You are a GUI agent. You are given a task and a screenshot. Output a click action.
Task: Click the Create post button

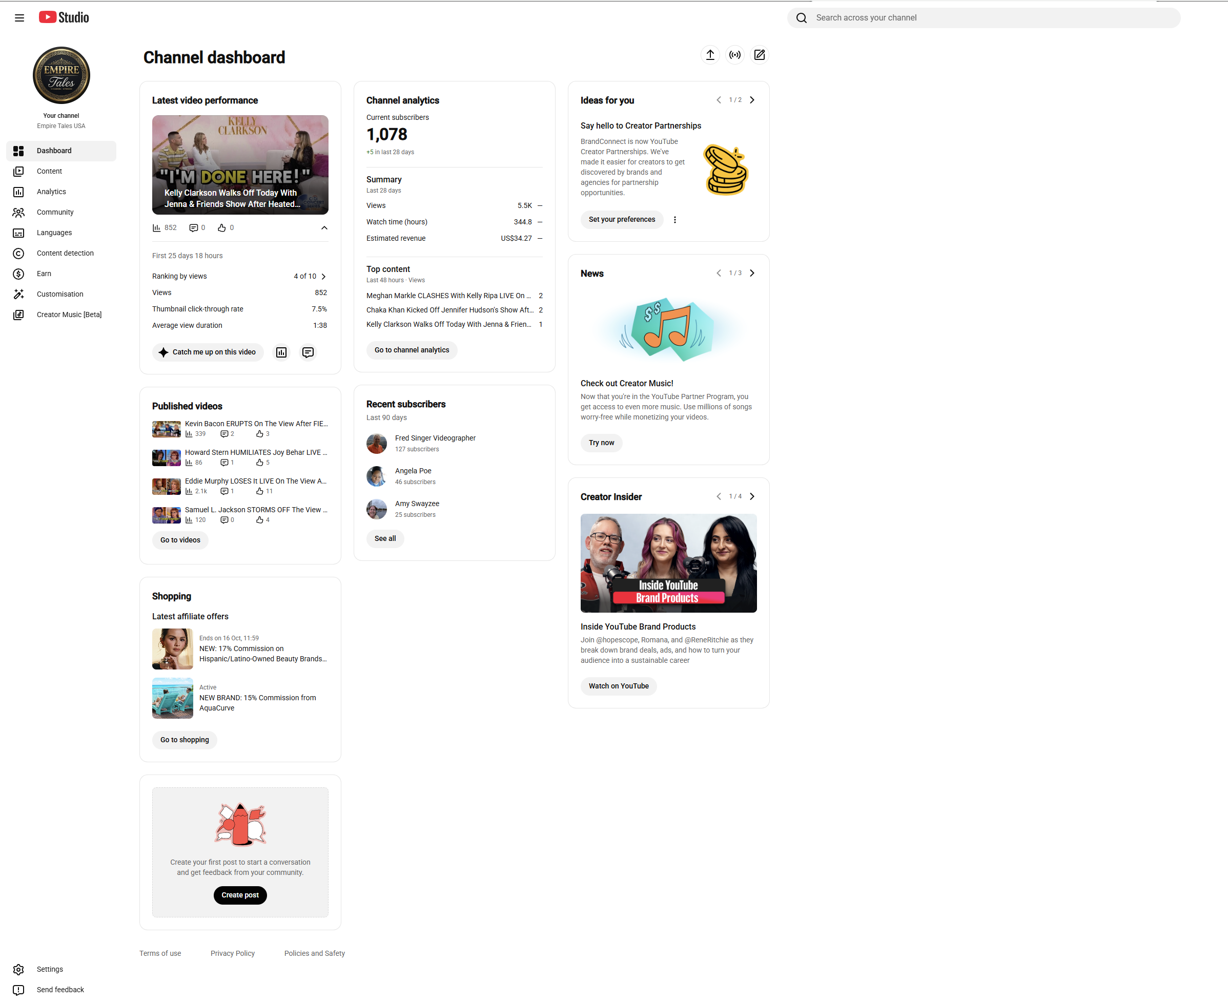pyautogui.click(x=240, y=895)
